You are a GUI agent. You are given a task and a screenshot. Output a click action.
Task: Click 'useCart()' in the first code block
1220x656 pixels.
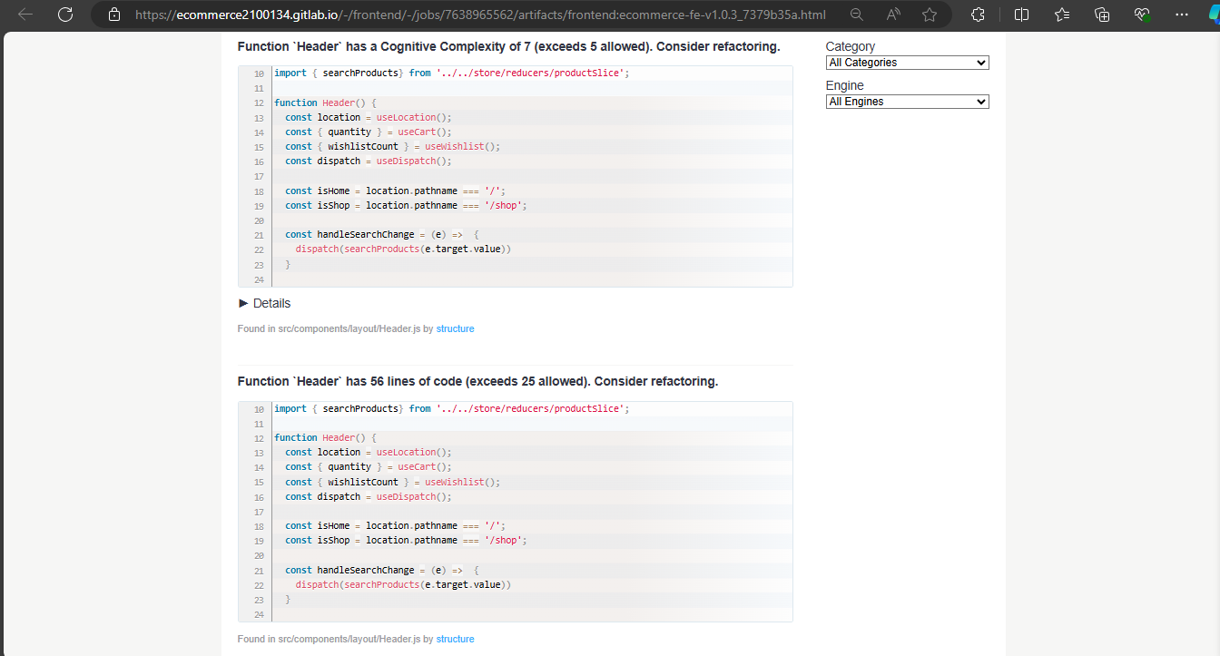tap(424, 132)
